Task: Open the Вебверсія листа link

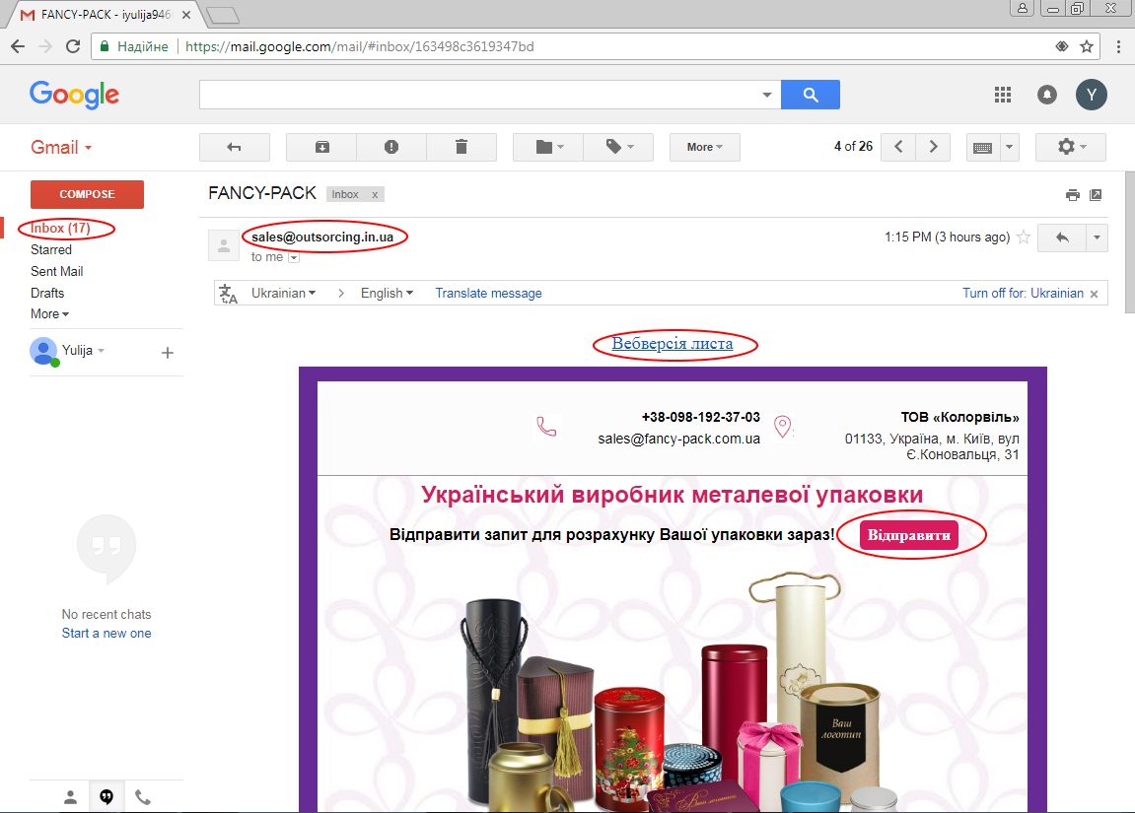Action: click(673, 344)
